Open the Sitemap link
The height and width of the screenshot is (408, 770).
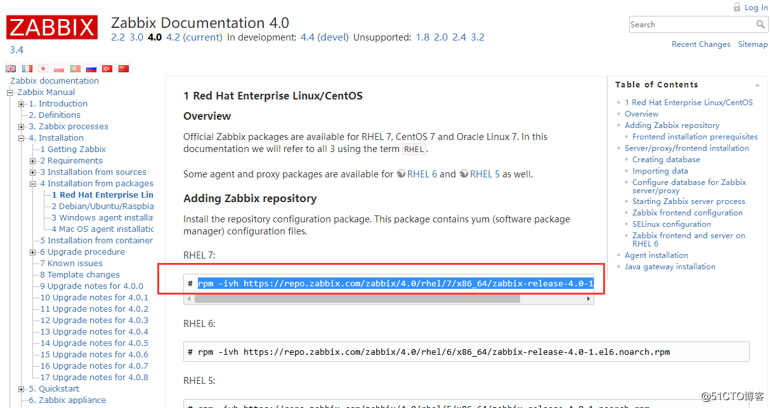[x=753, y=44]
